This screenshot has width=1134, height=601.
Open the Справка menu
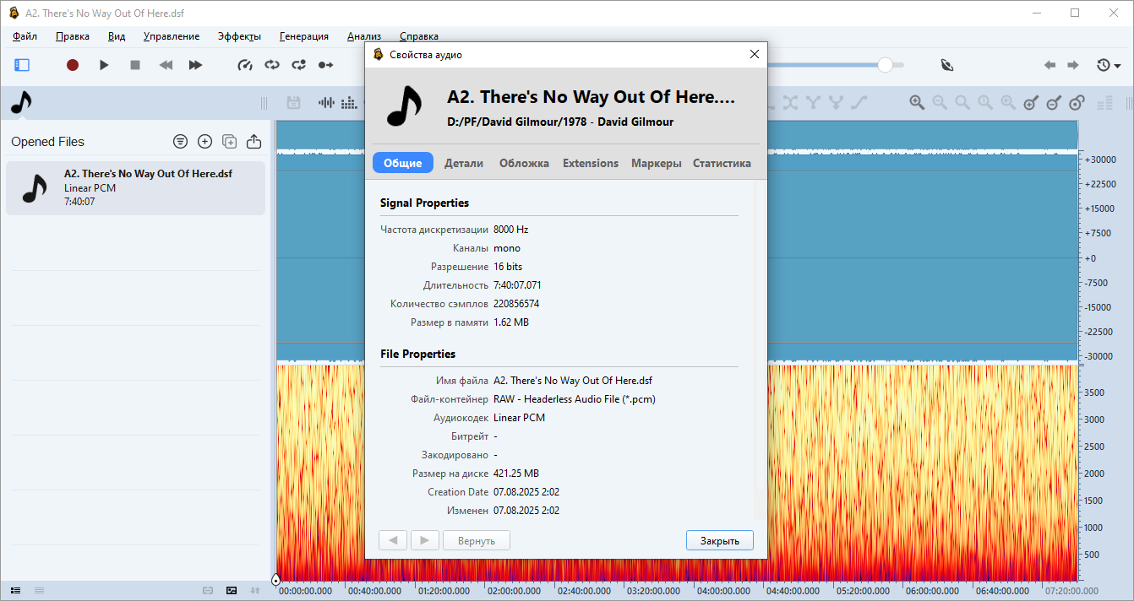(418, 36)
